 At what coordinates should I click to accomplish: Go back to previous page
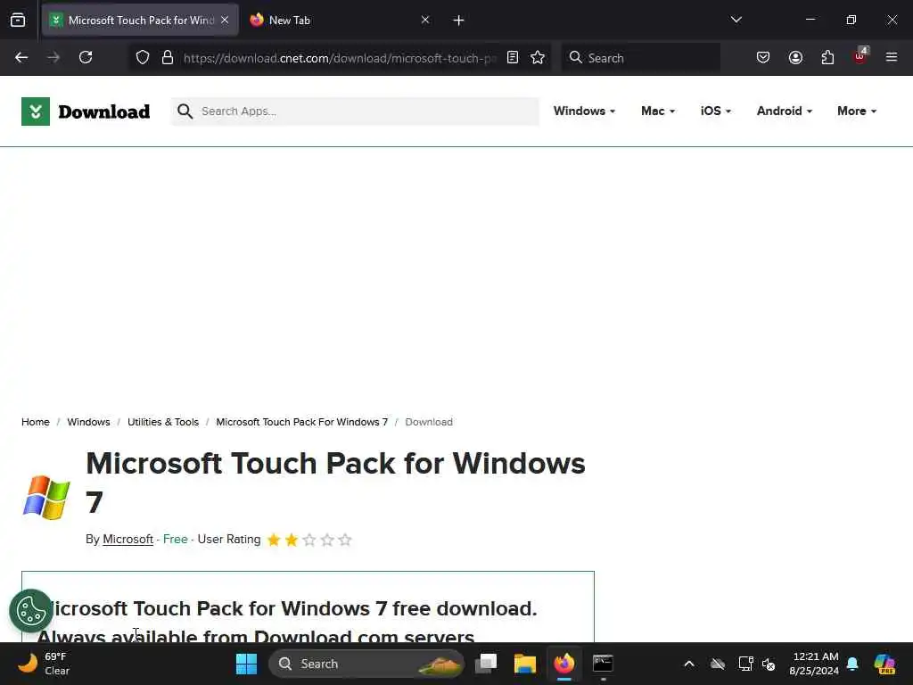point(21,58)
